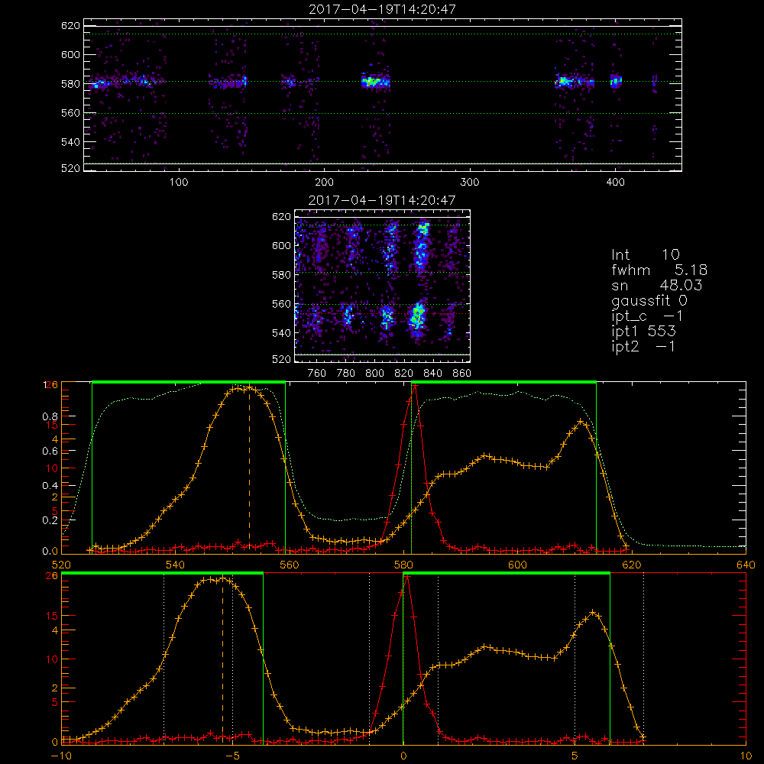Click x-axis label 400 of top spectrum
This screenshot has width=764, height=764.
(615, 183)
